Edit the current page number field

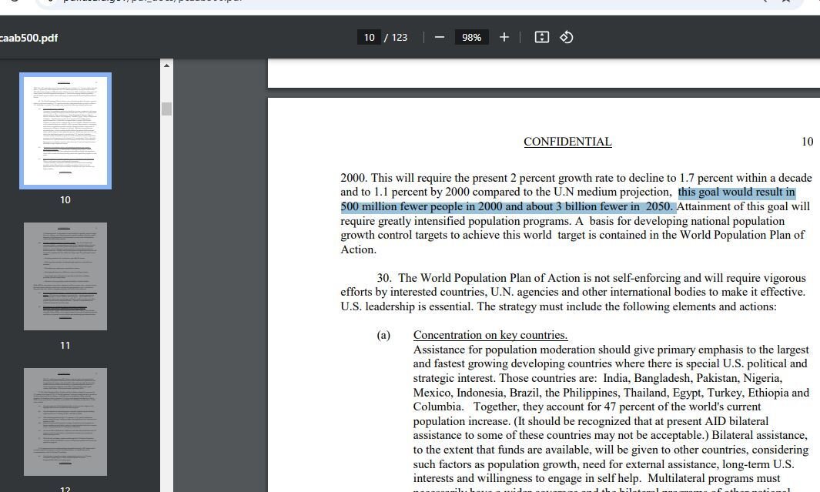[x=370, y=37]
